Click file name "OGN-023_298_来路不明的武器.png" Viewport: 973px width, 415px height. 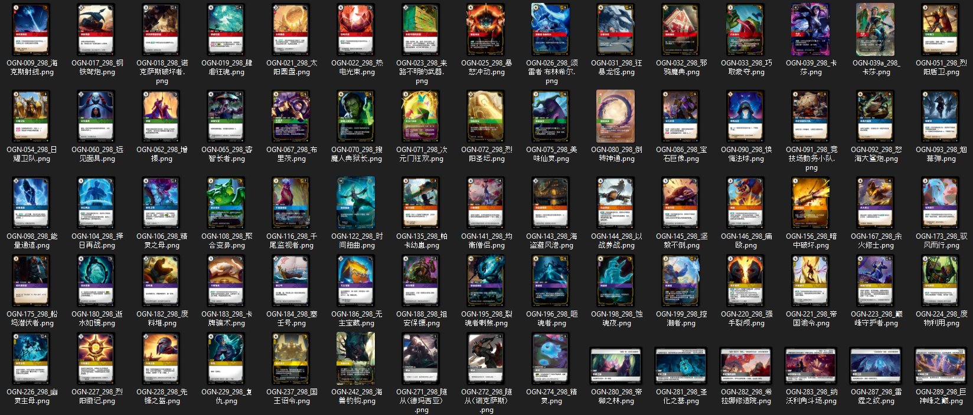[x=422, y=71]
